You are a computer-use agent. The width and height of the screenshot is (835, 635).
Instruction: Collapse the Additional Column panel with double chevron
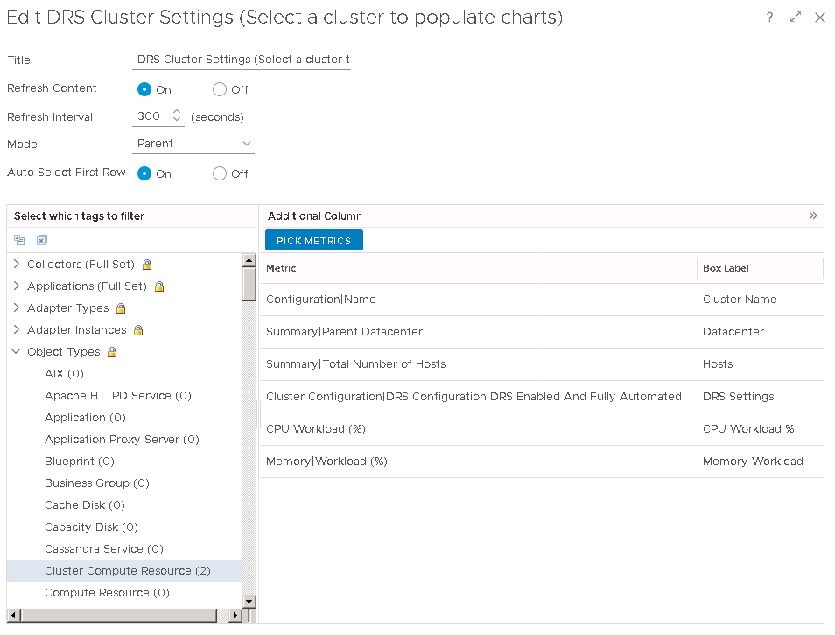point(813,215)
